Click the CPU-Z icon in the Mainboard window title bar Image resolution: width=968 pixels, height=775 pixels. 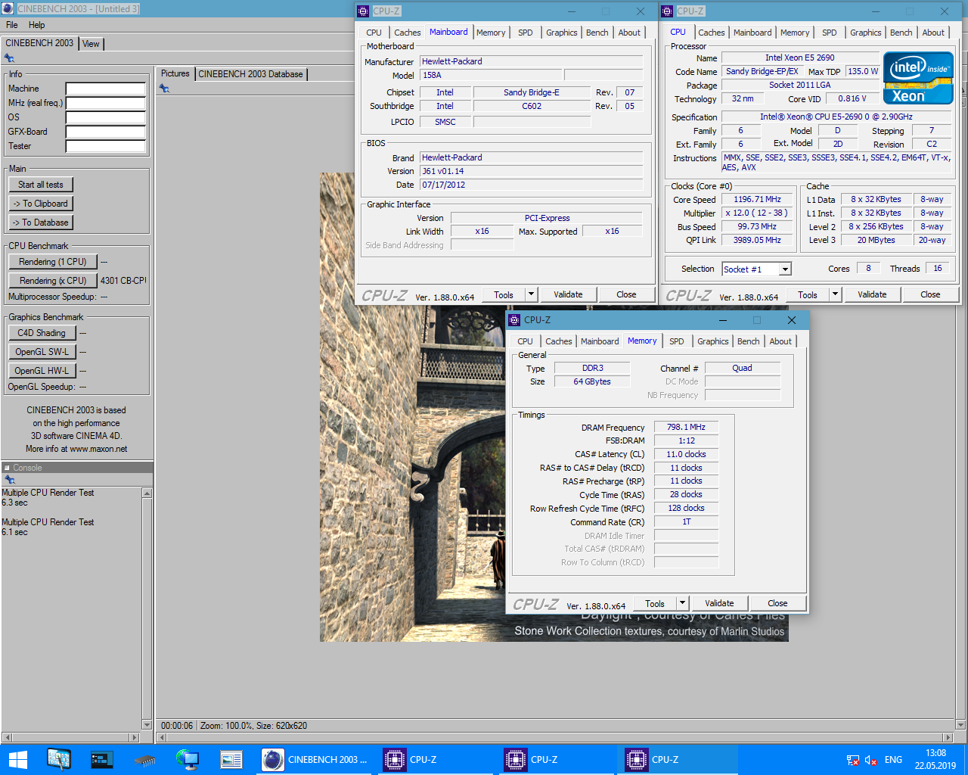click(363, 11)
